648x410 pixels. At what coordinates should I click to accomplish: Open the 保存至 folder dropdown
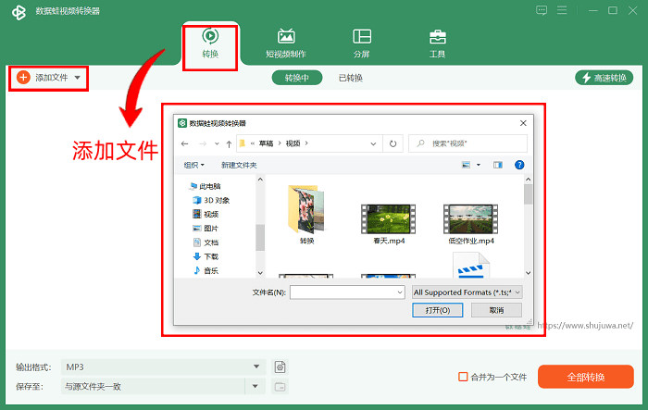(x=255, y=387)
